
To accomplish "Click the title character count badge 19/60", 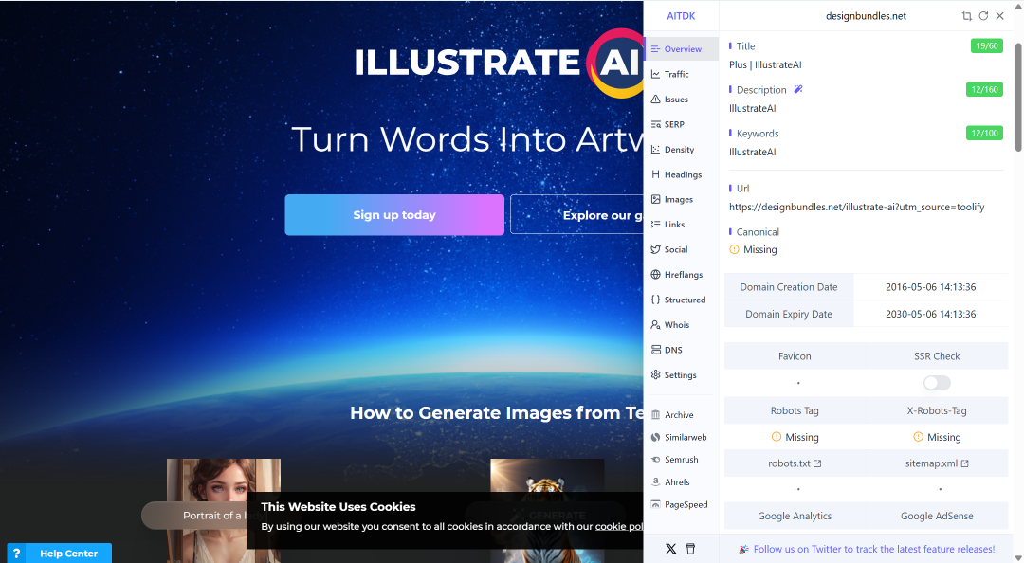I will point(987,45).
